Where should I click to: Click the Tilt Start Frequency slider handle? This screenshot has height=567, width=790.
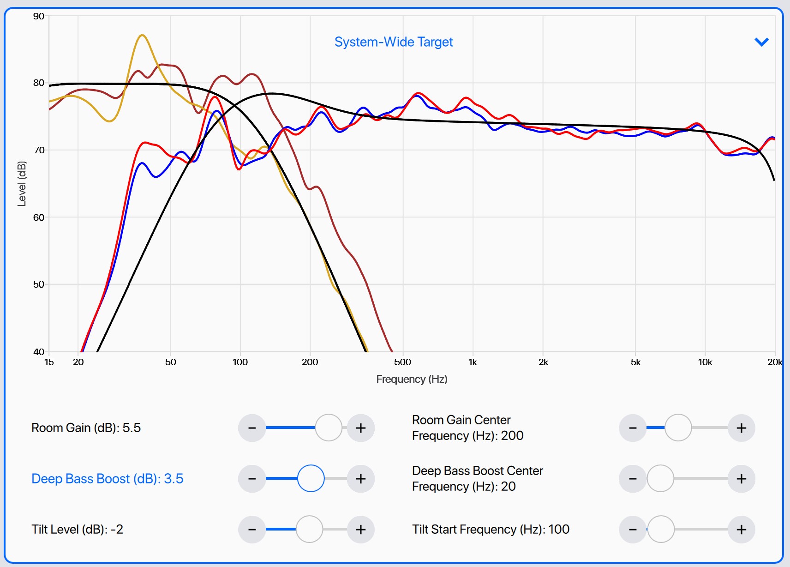point(661,530)
